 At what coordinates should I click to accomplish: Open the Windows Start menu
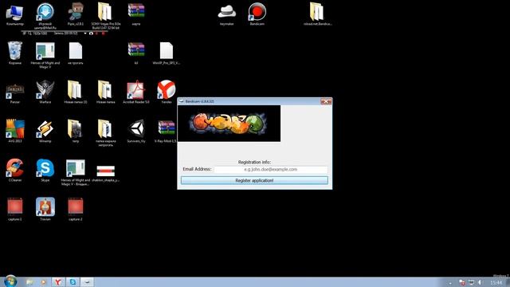tap(10, 281)
